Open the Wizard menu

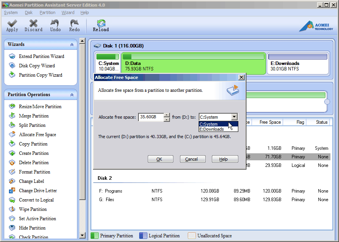point(68,12)
